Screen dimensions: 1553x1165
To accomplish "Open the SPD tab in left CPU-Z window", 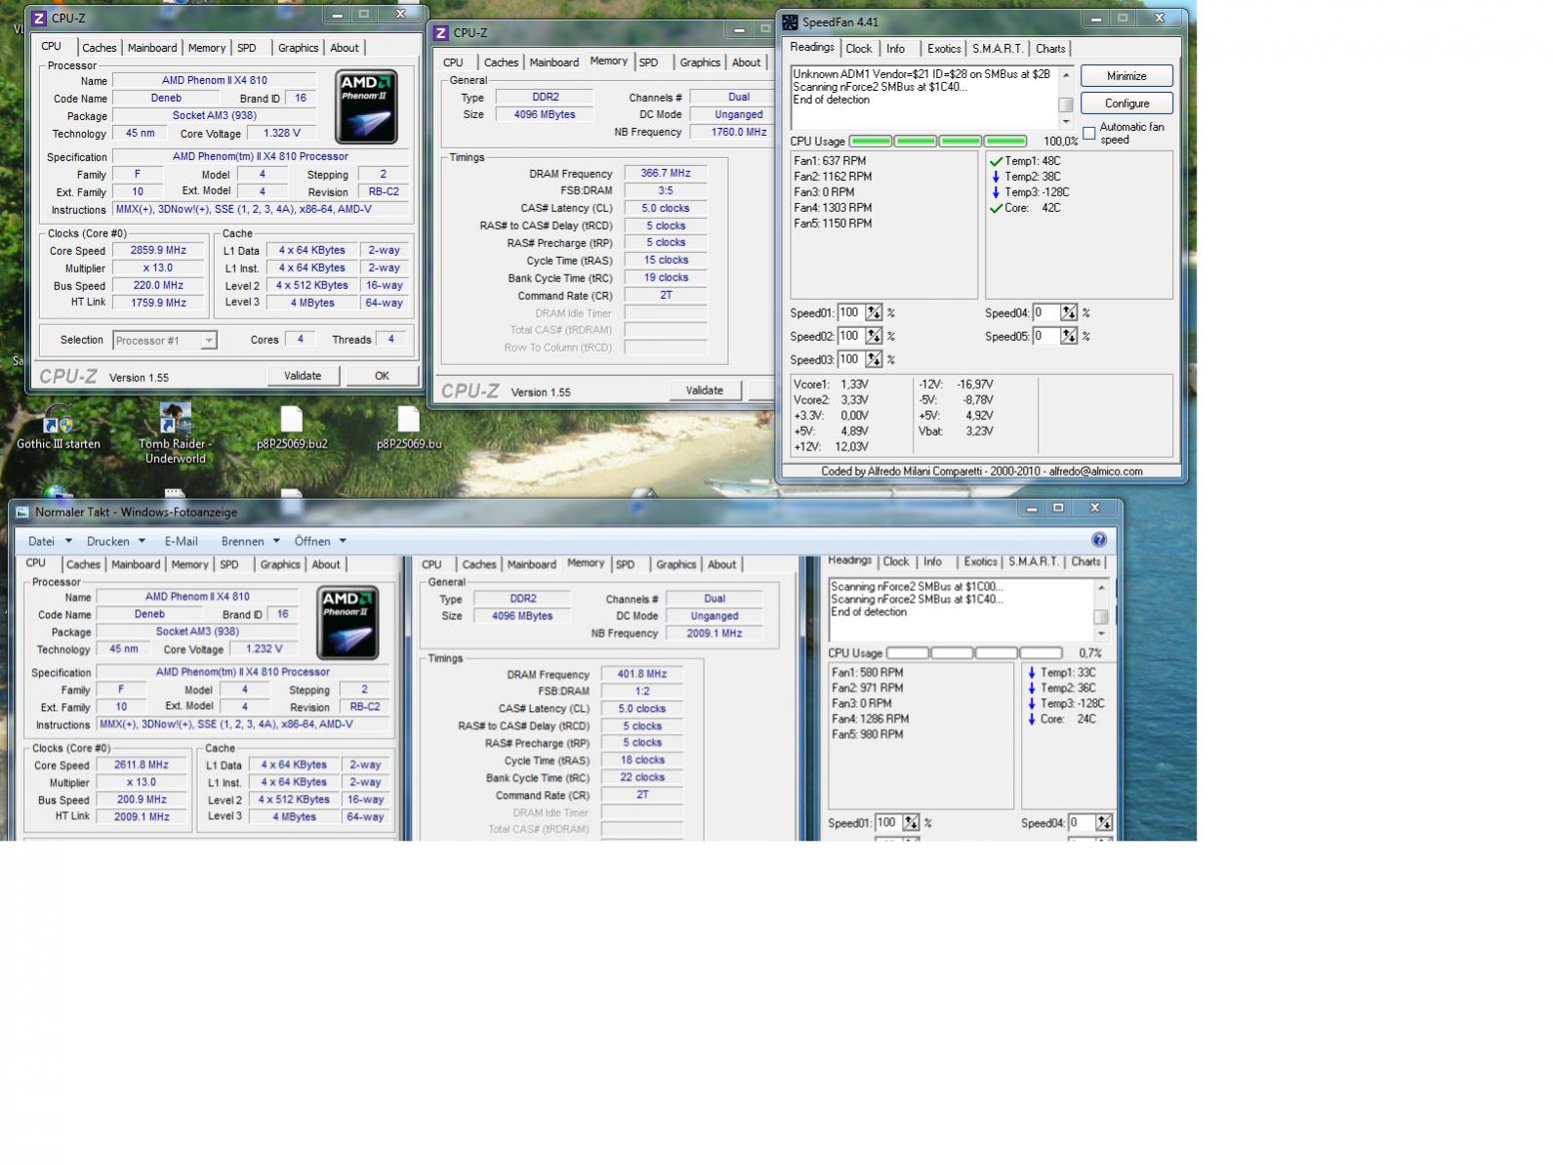I will (247, 48).
